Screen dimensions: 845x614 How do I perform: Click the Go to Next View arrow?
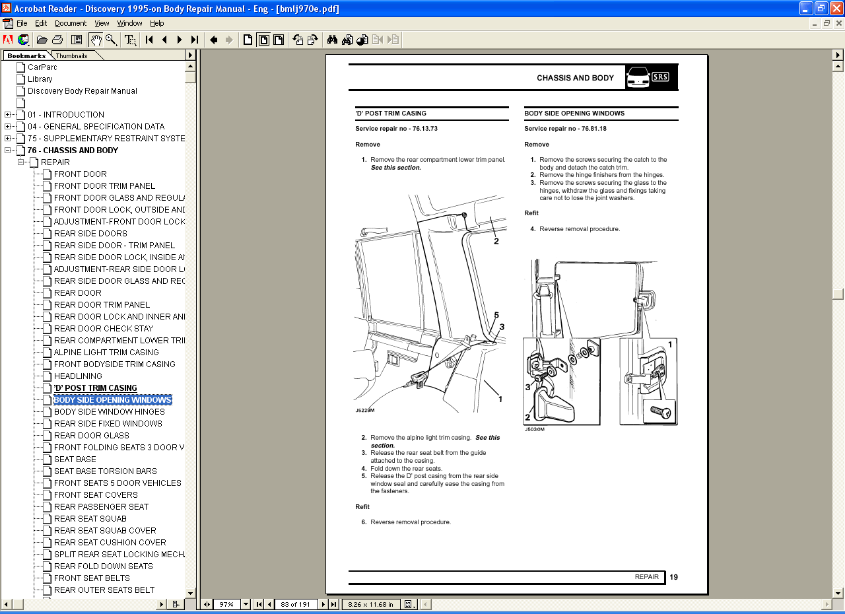[x=229, y=40]
